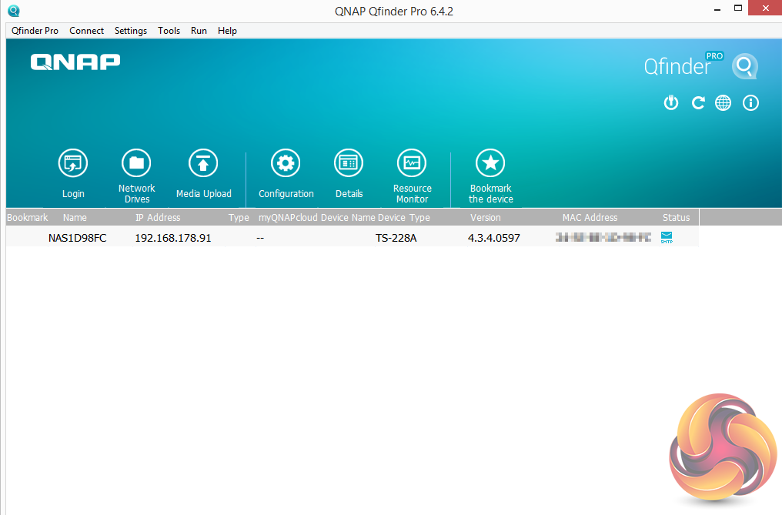Select the NAS1D98FC device name

point(77,238)
